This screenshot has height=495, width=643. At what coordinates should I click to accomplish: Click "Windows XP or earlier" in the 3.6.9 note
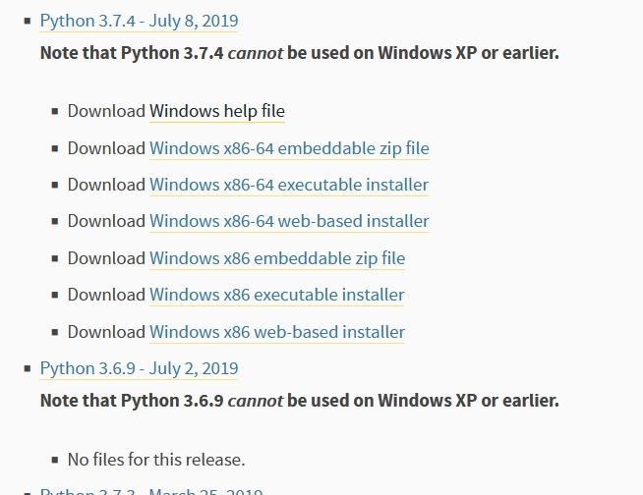468,401
